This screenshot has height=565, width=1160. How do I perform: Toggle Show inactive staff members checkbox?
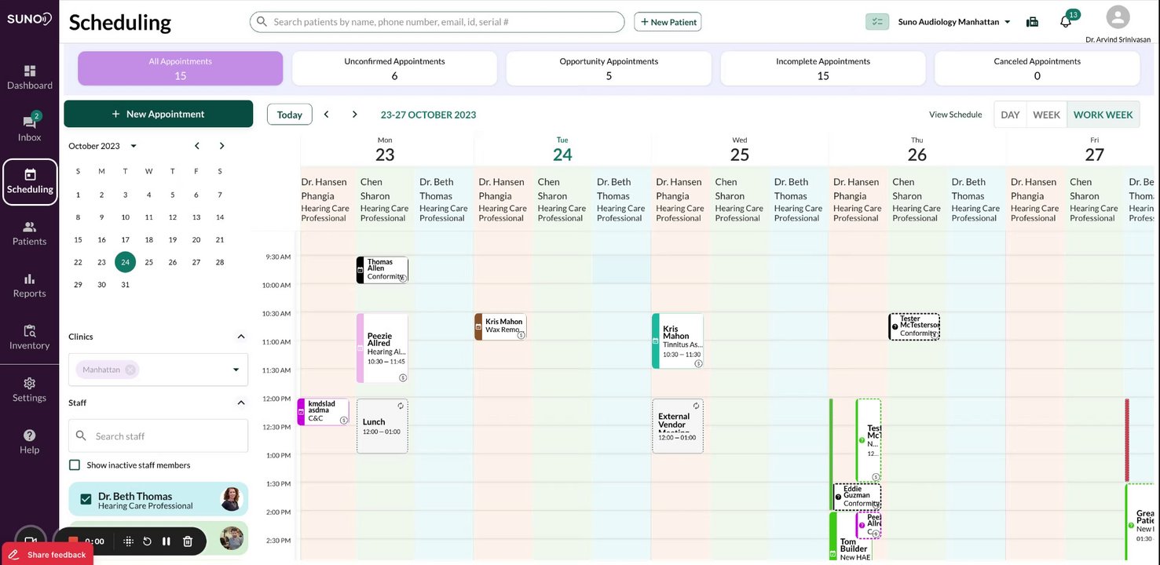(75, 465)
